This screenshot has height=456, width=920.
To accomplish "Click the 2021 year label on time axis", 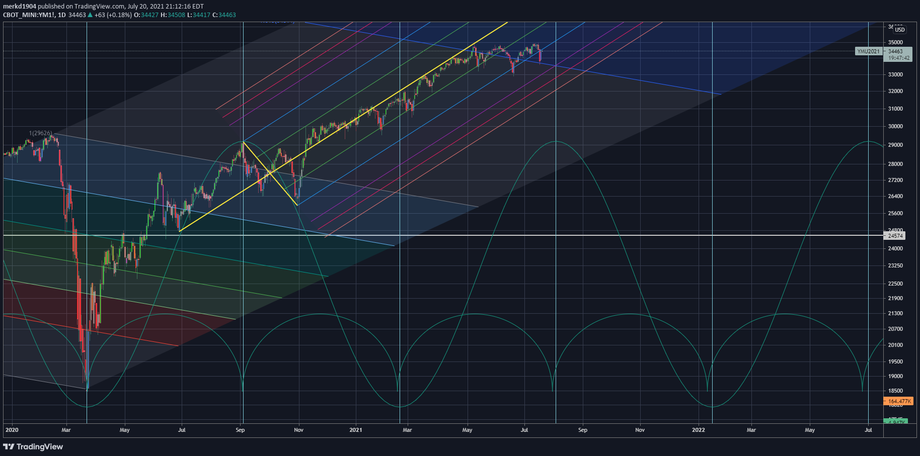I will tap(356, 430).
